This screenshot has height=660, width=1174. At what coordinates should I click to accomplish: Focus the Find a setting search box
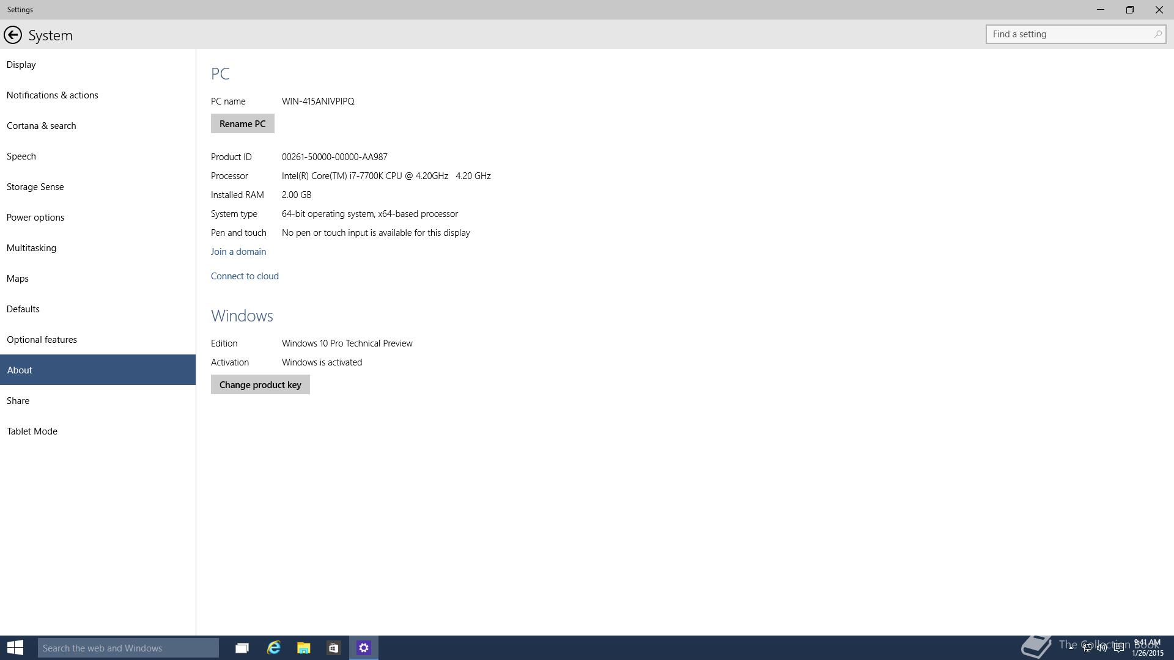pyautogui.click(x=1076, y=34)
